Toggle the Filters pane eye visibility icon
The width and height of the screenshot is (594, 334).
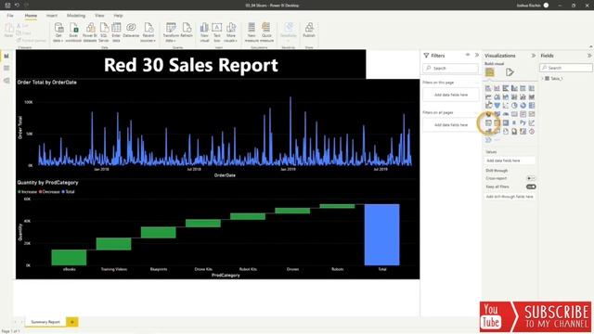(468, 56)
